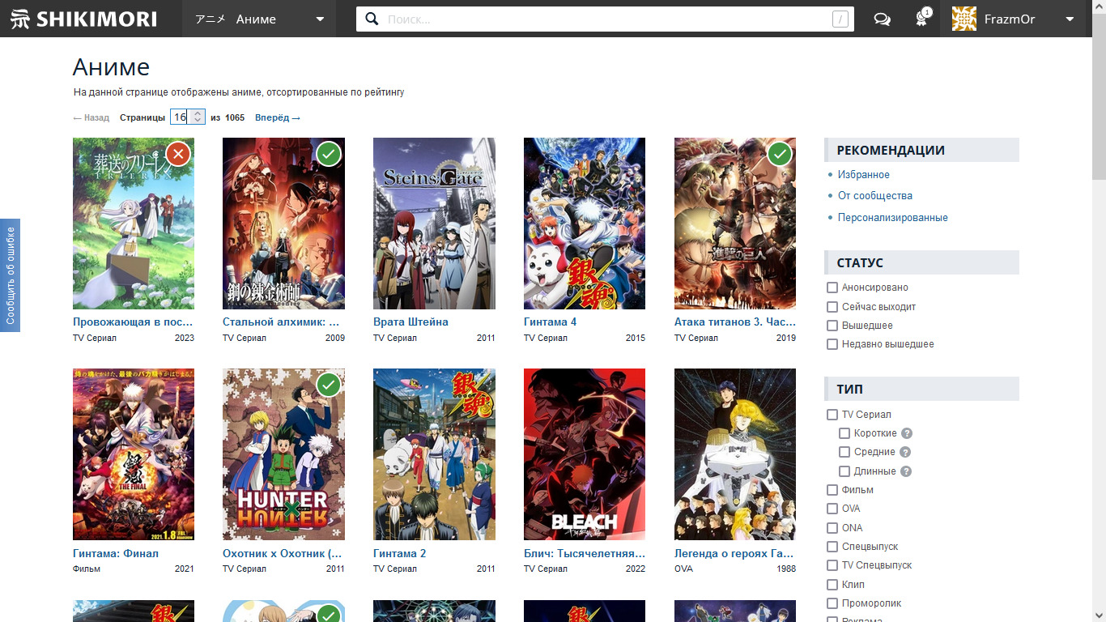This screenshot has width=1106, height=622.
Task: Open the Аниме section dropdown menu
Action: click(x=259, y=19)
